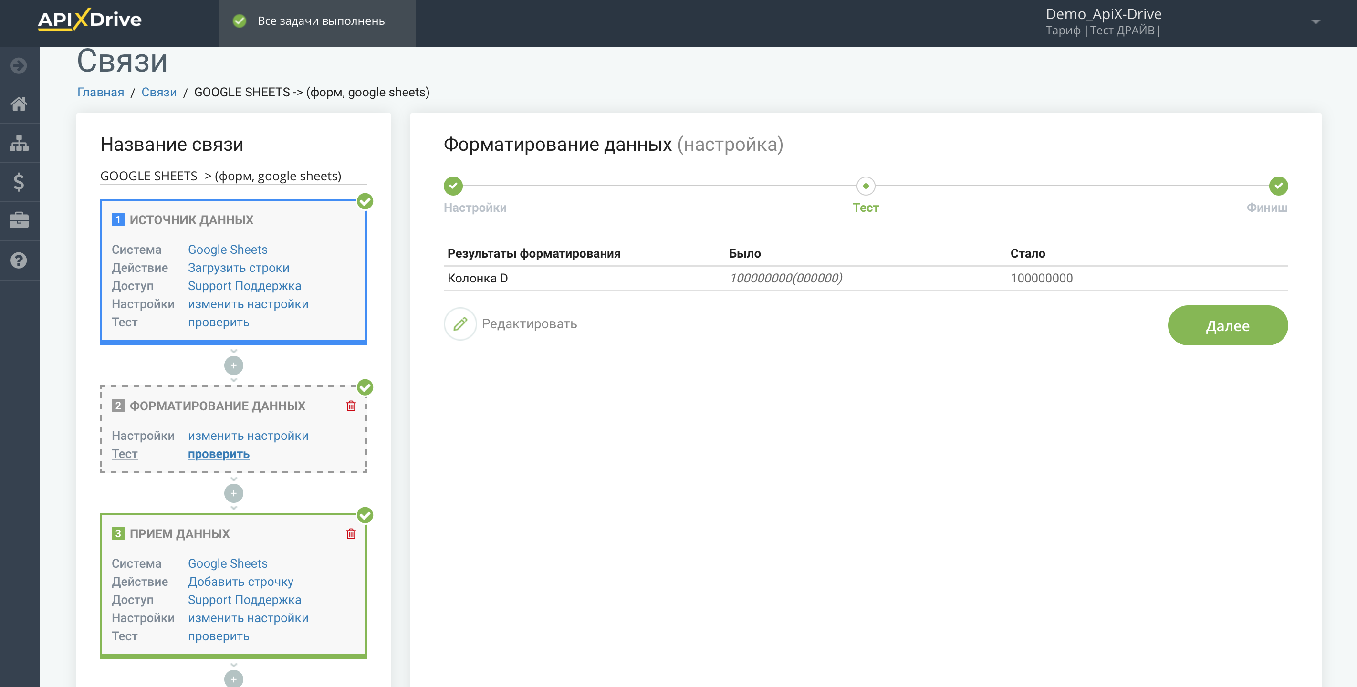Open the briefcase icon in the sidebar
Screen dimensions: 1357x687
click(x=19, y=220)
